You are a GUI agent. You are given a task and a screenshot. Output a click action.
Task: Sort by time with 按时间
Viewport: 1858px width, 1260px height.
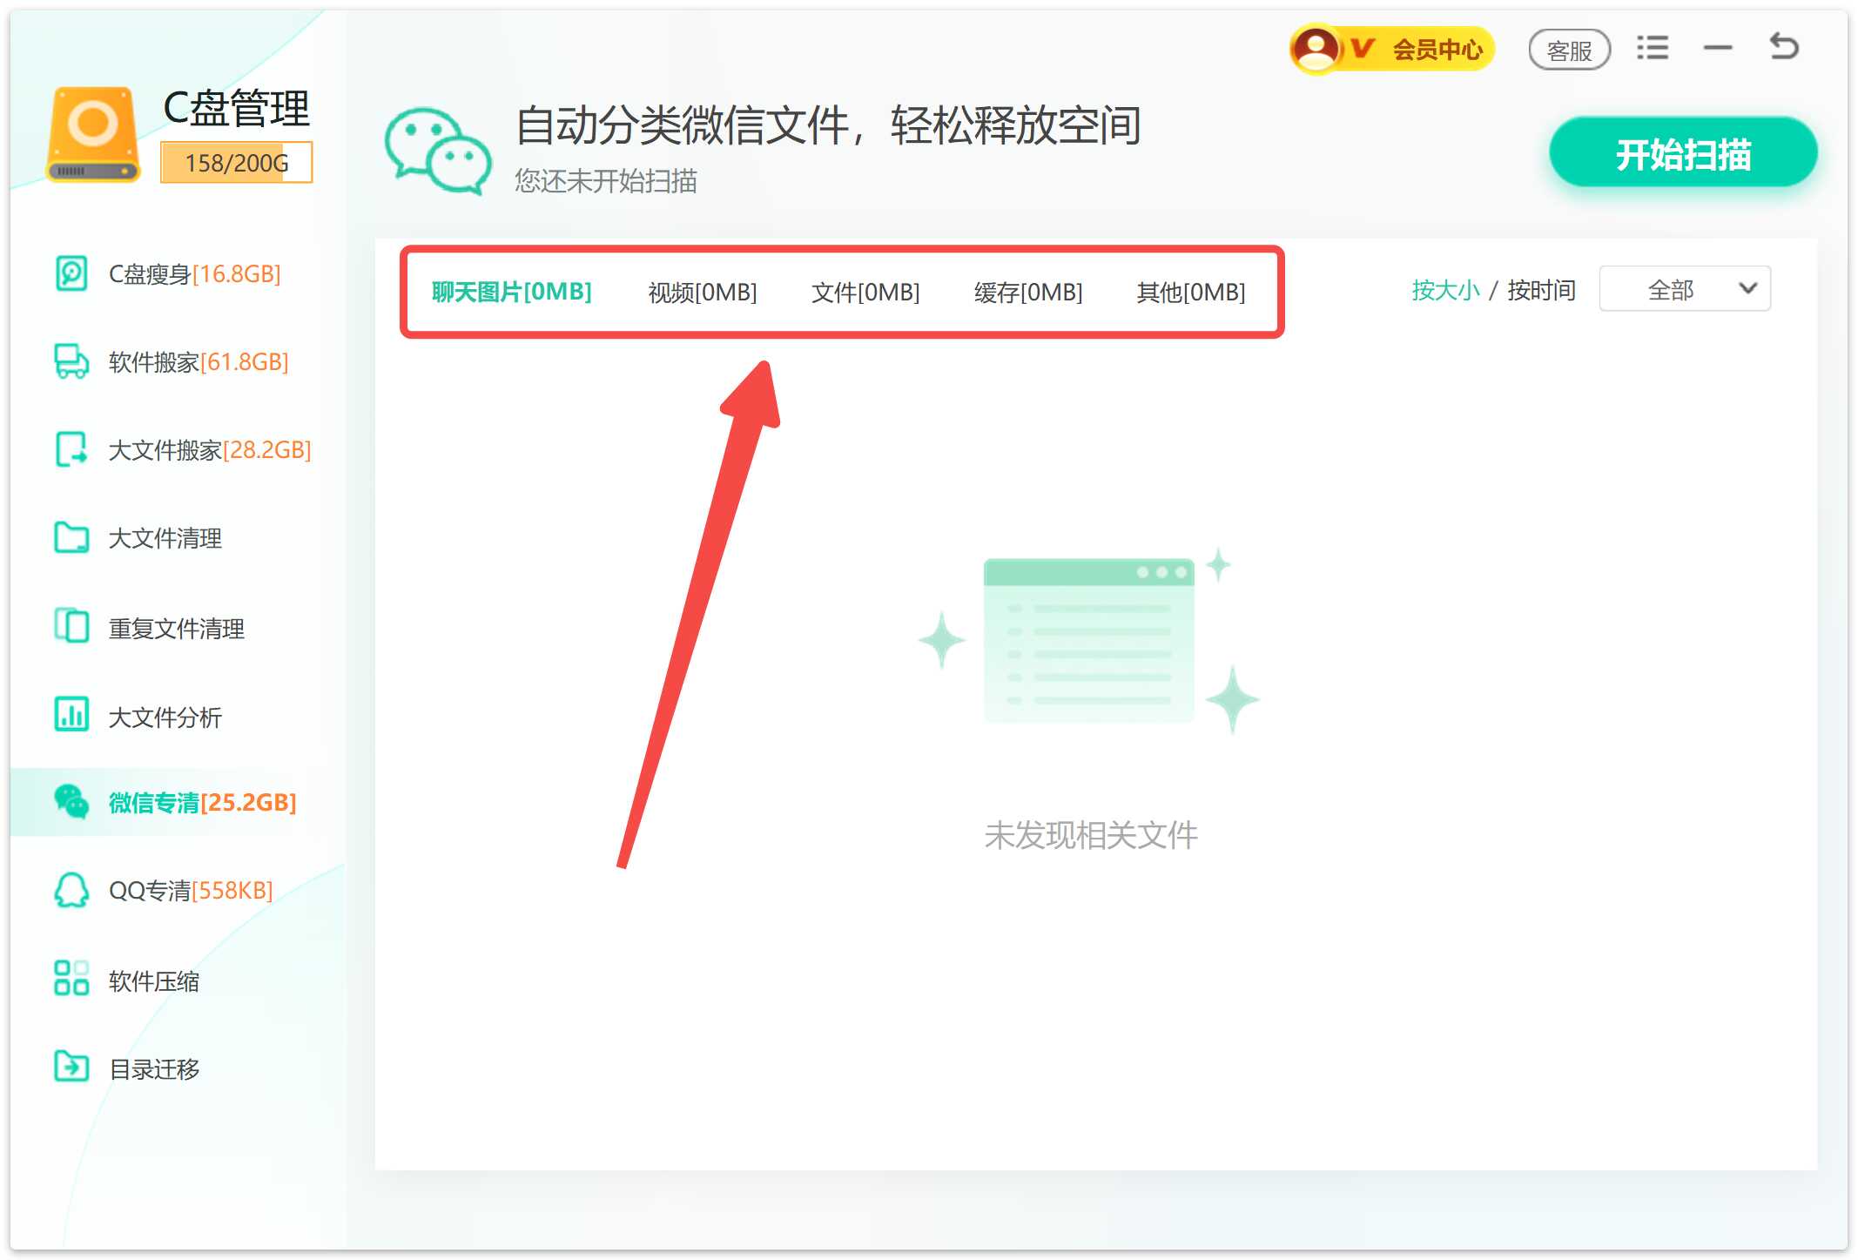pyautogui.click(x=1541, y=290)
